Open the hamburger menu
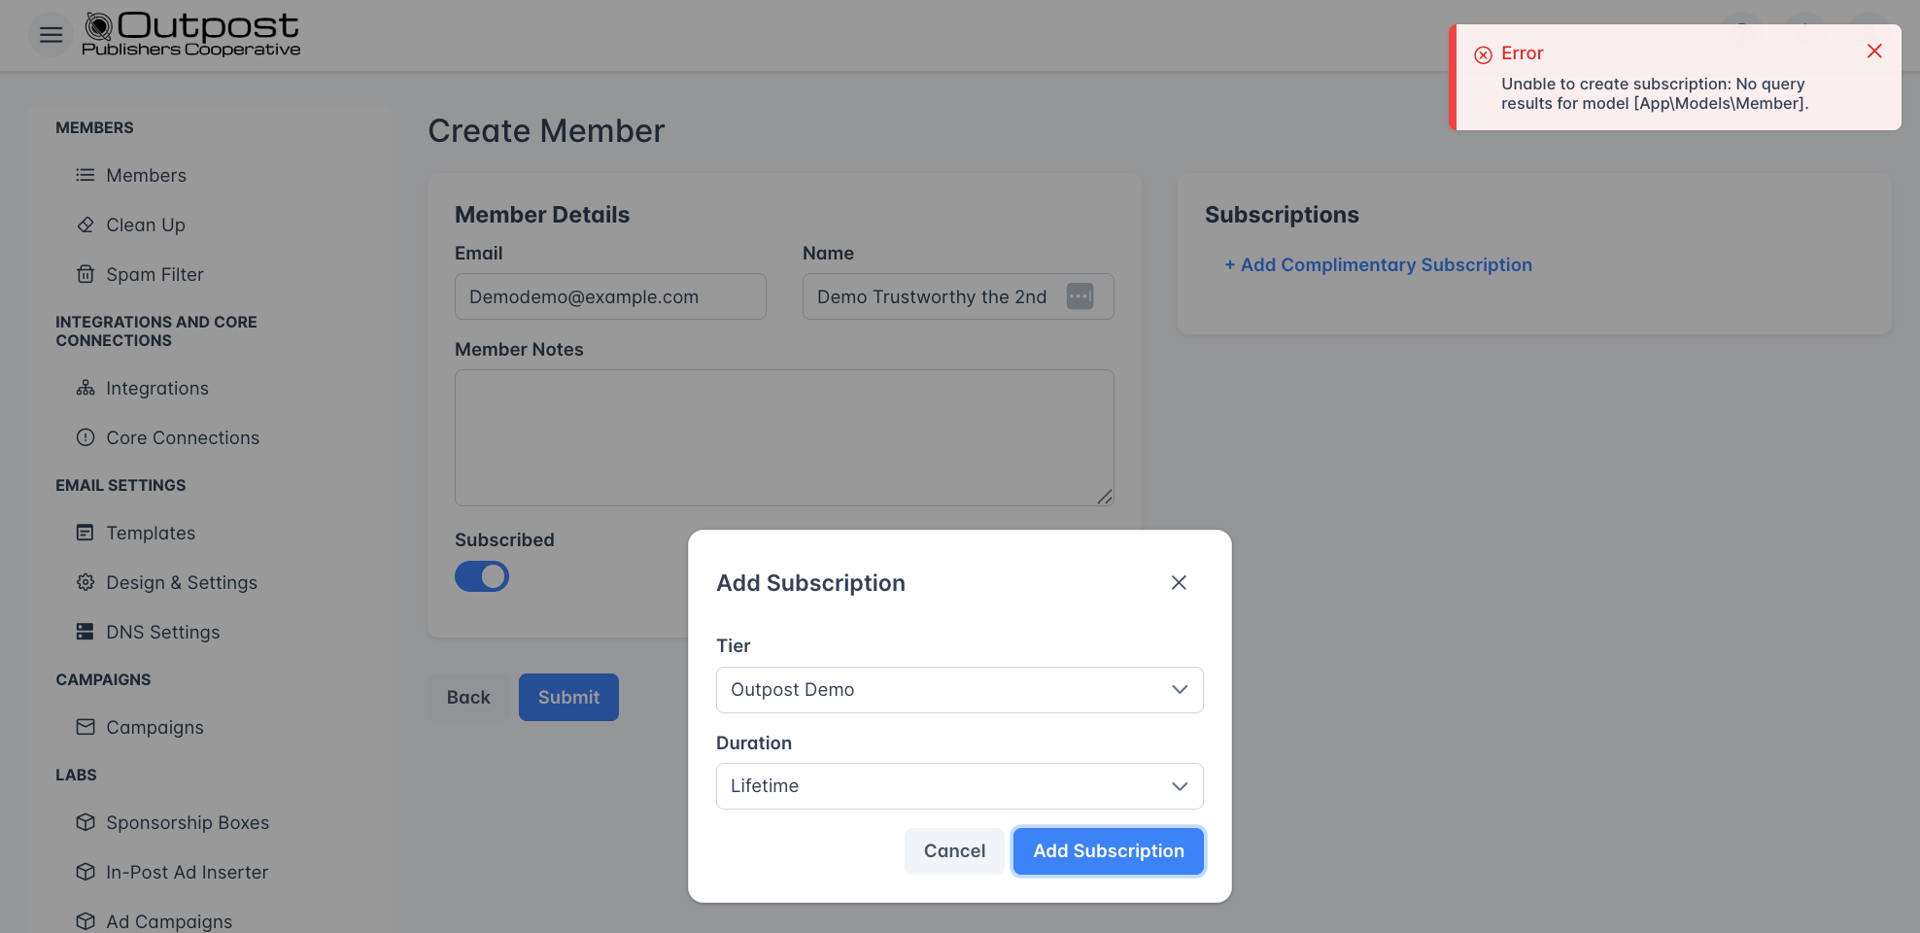 click(51, 35)
